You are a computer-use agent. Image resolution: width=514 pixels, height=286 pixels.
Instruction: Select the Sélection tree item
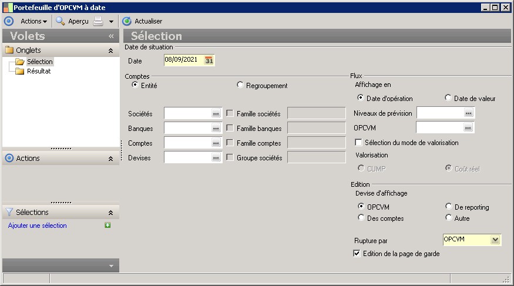[x=40, y=62]
